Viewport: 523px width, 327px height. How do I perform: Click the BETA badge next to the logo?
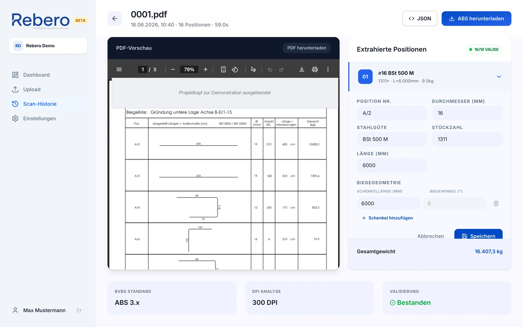(80, 20)
